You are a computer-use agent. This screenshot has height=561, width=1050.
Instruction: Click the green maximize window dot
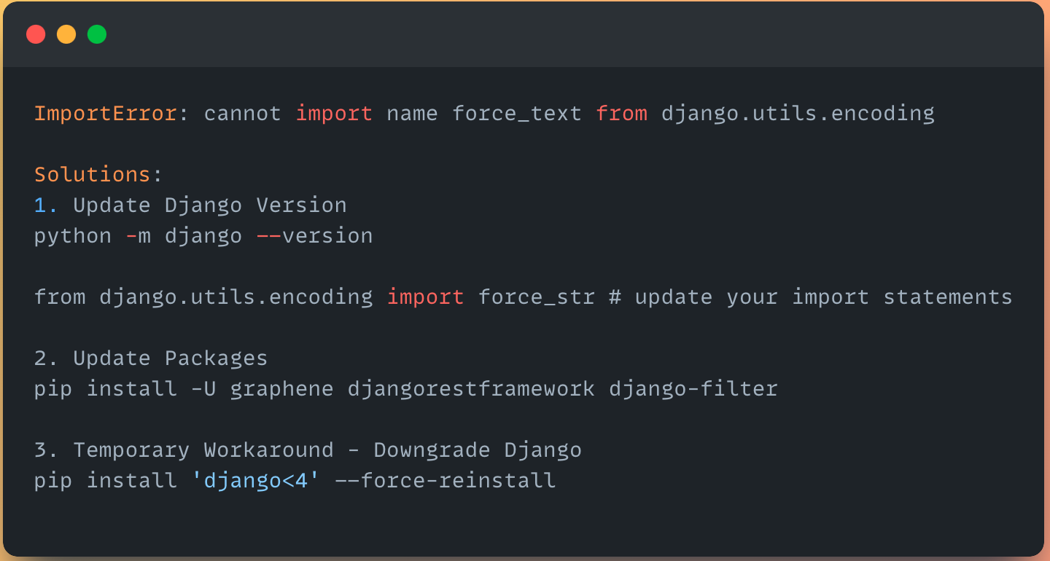97,34
